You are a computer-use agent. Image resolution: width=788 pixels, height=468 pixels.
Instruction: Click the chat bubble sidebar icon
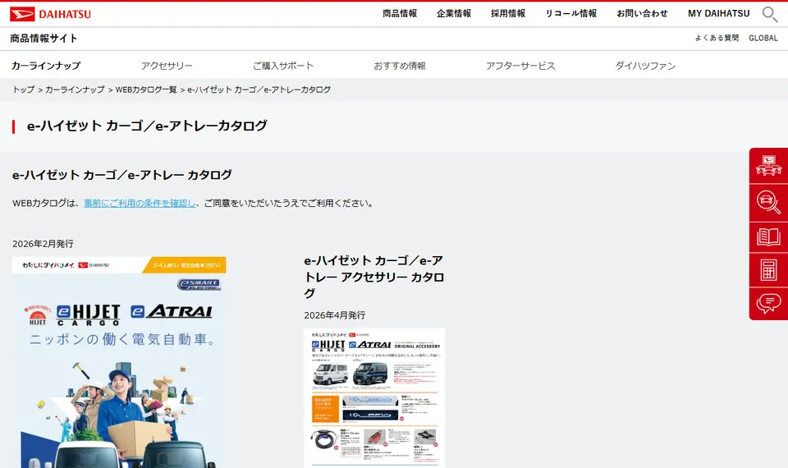click(768, 304)
